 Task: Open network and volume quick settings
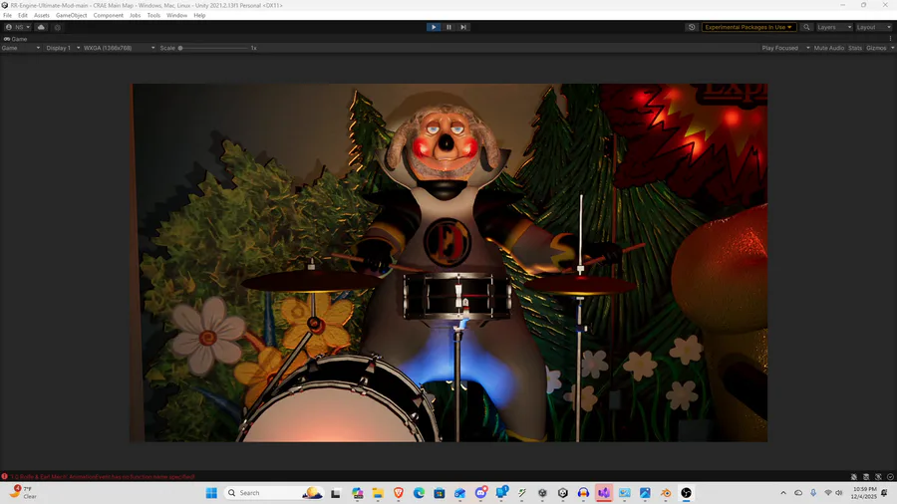(x=834, y=493)
